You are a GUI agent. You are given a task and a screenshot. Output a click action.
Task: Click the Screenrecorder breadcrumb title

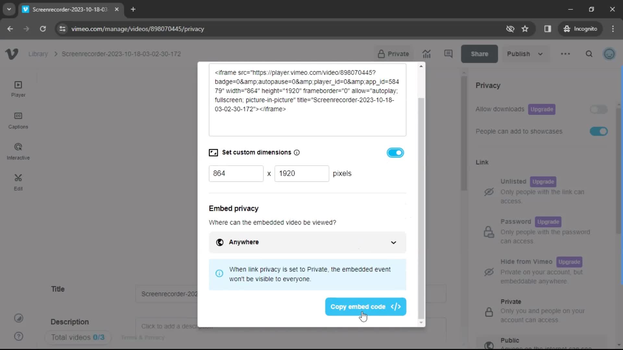click(x=121, y=54)
